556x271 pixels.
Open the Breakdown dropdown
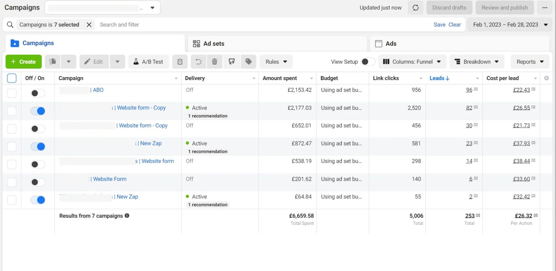tap(477, 62)
